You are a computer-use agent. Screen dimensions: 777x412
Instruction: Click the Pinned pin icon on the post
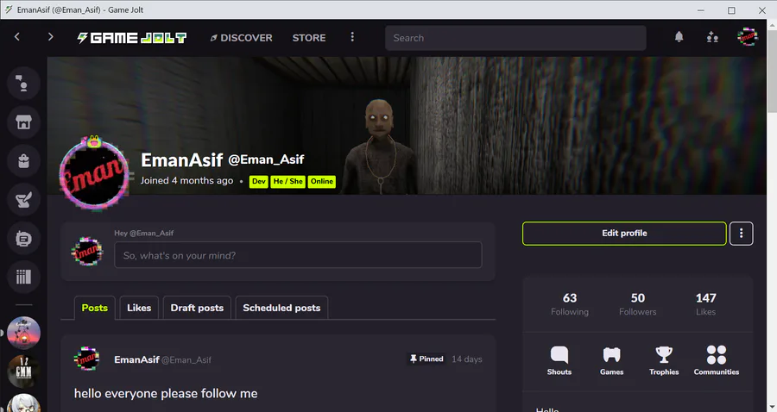(414, 359)
